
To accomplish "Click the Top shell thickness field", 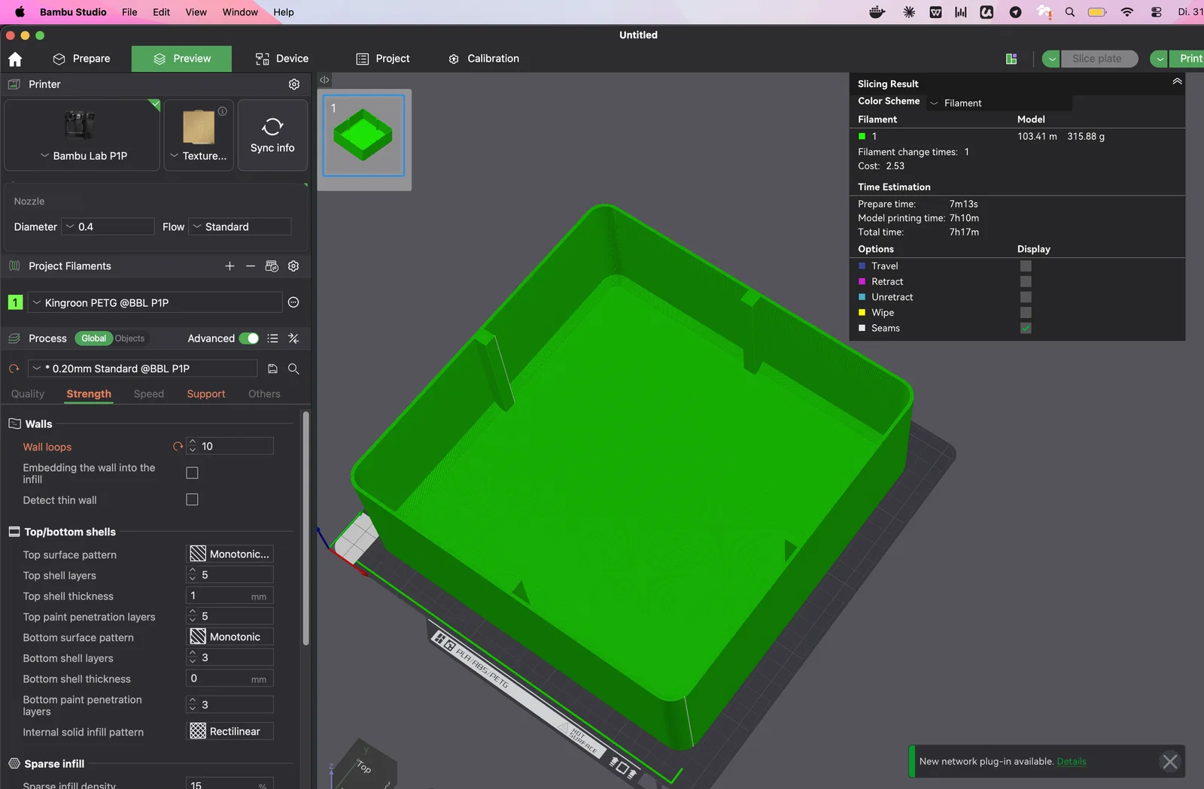I will [x=230, y=596].
